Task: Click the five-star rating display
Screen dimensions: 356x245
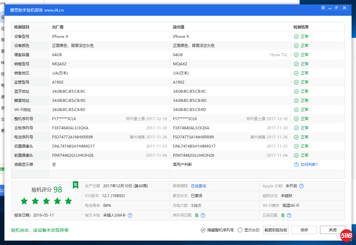Action: point(46,201)
